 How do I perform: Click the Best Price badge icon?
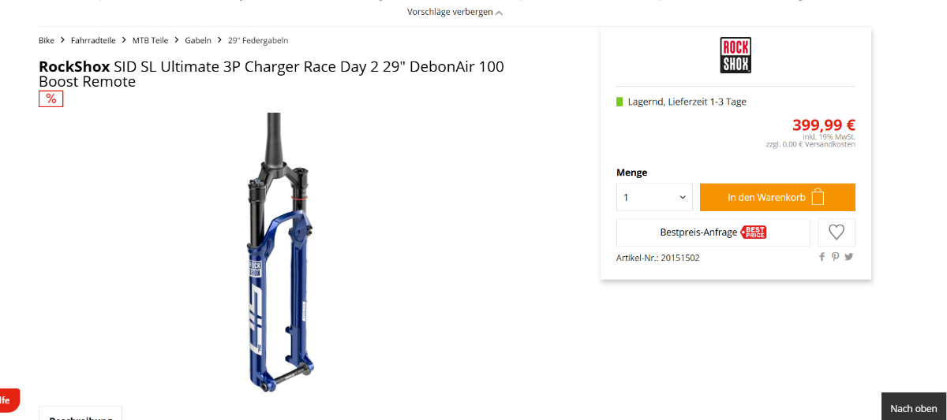coord(753,232)
